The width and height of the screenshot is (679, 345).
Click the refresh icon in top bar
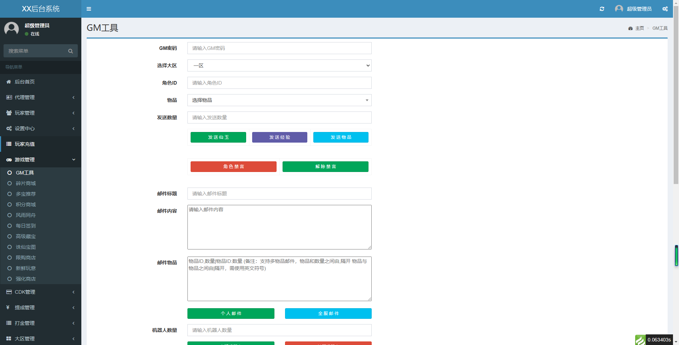tap(602, 9)
